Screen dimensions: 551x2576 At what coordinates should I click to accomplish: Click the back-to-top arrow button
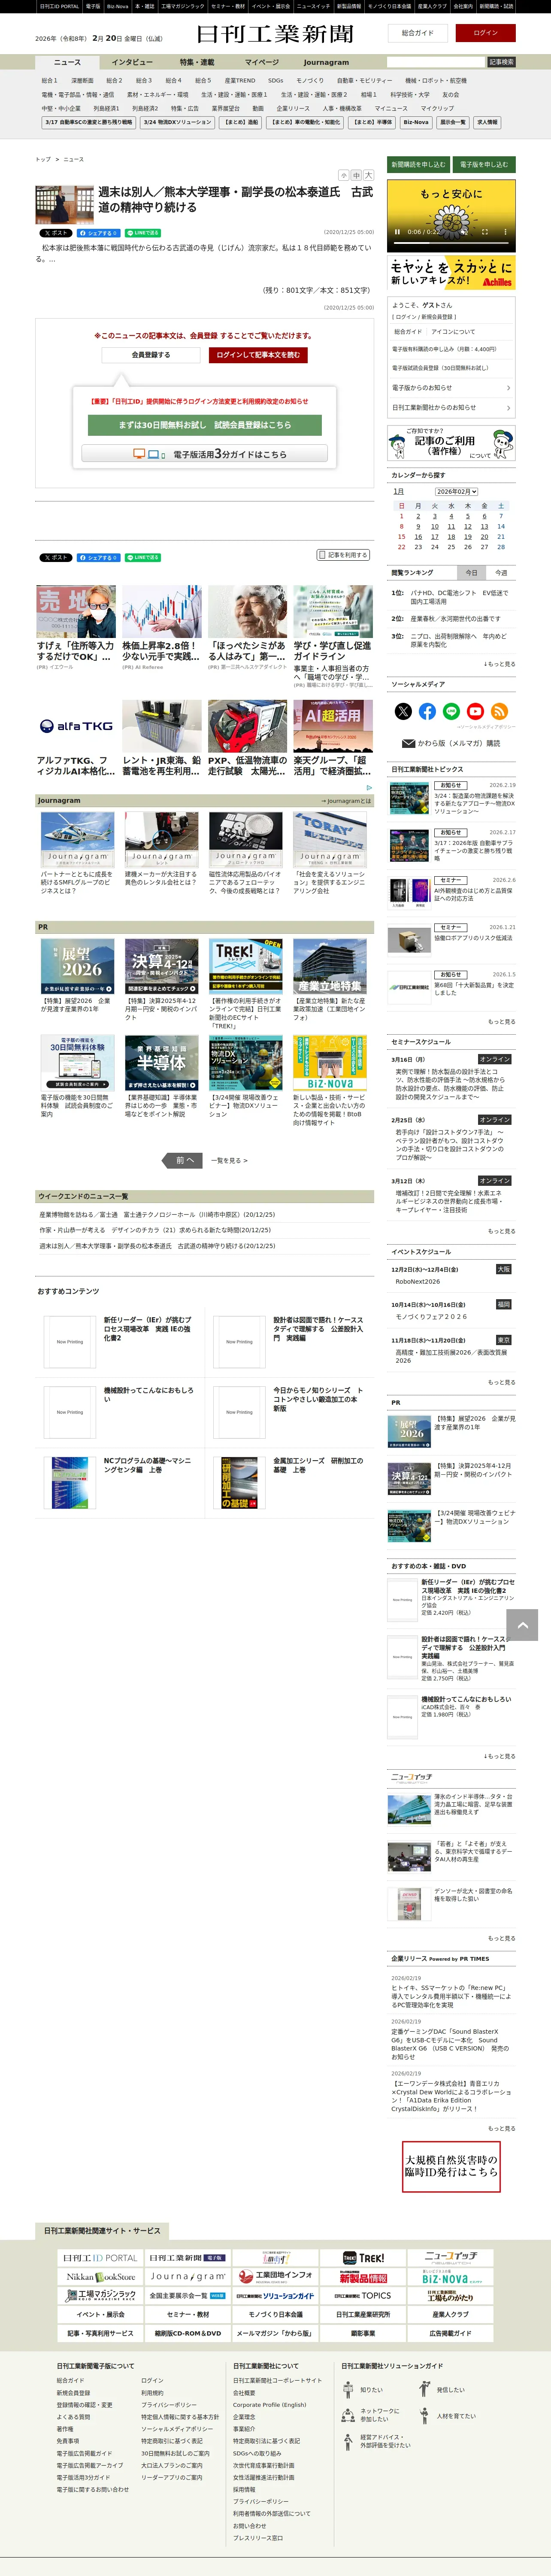click(522, 1624)
